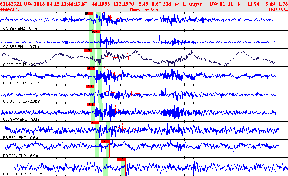This screenshot has width=288, height=176.
Task: Click the Timespan 31 s label
Action: (x=144, y=10)
